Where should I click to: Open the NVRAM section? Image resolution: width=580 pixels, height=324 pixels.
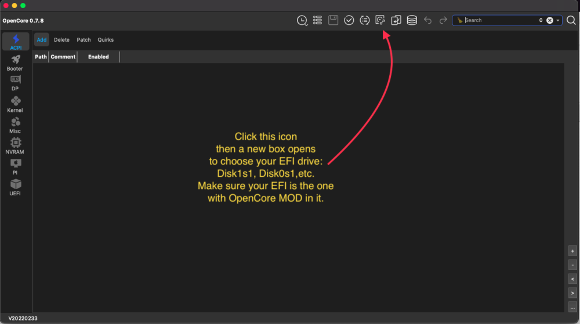pyautogui.click(x=15, y=146)
